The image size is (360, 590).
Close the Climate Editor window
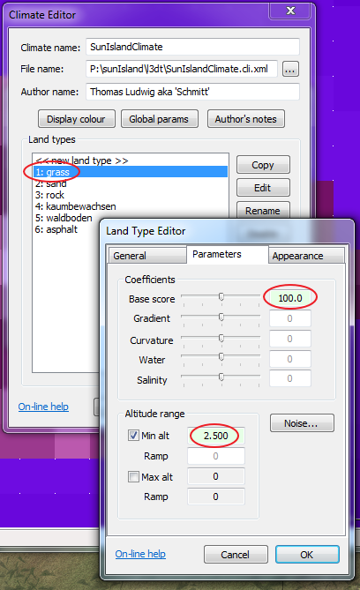point(290,11)
